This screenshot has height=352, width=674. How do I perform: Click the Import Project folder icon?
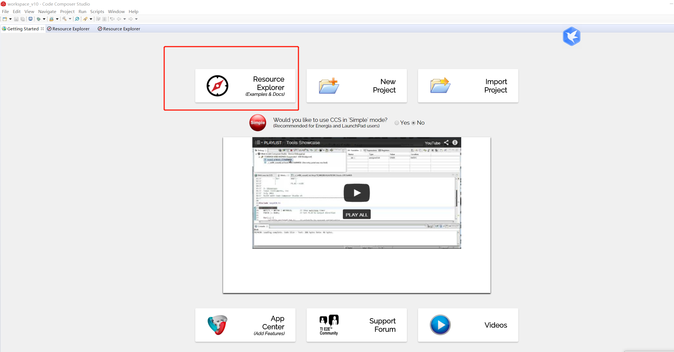tap(440, 85)
